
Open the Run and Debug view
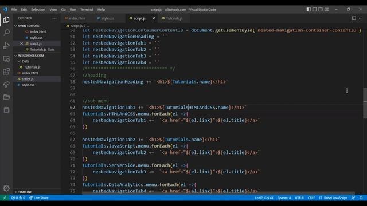[6, 46]
